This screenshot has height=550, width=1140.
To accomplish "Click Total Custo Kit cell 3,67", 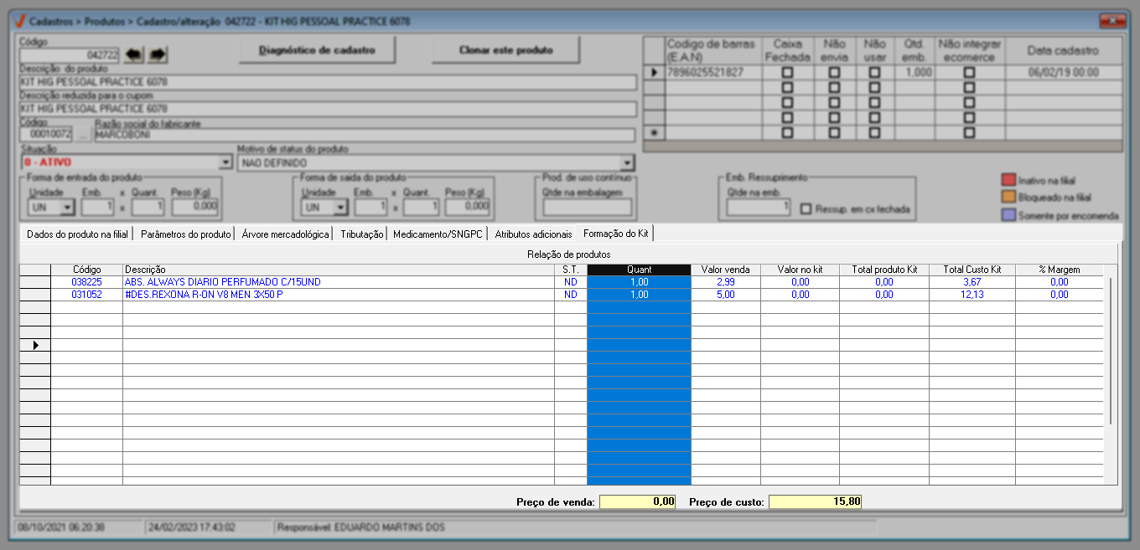I will coord(972,283).
